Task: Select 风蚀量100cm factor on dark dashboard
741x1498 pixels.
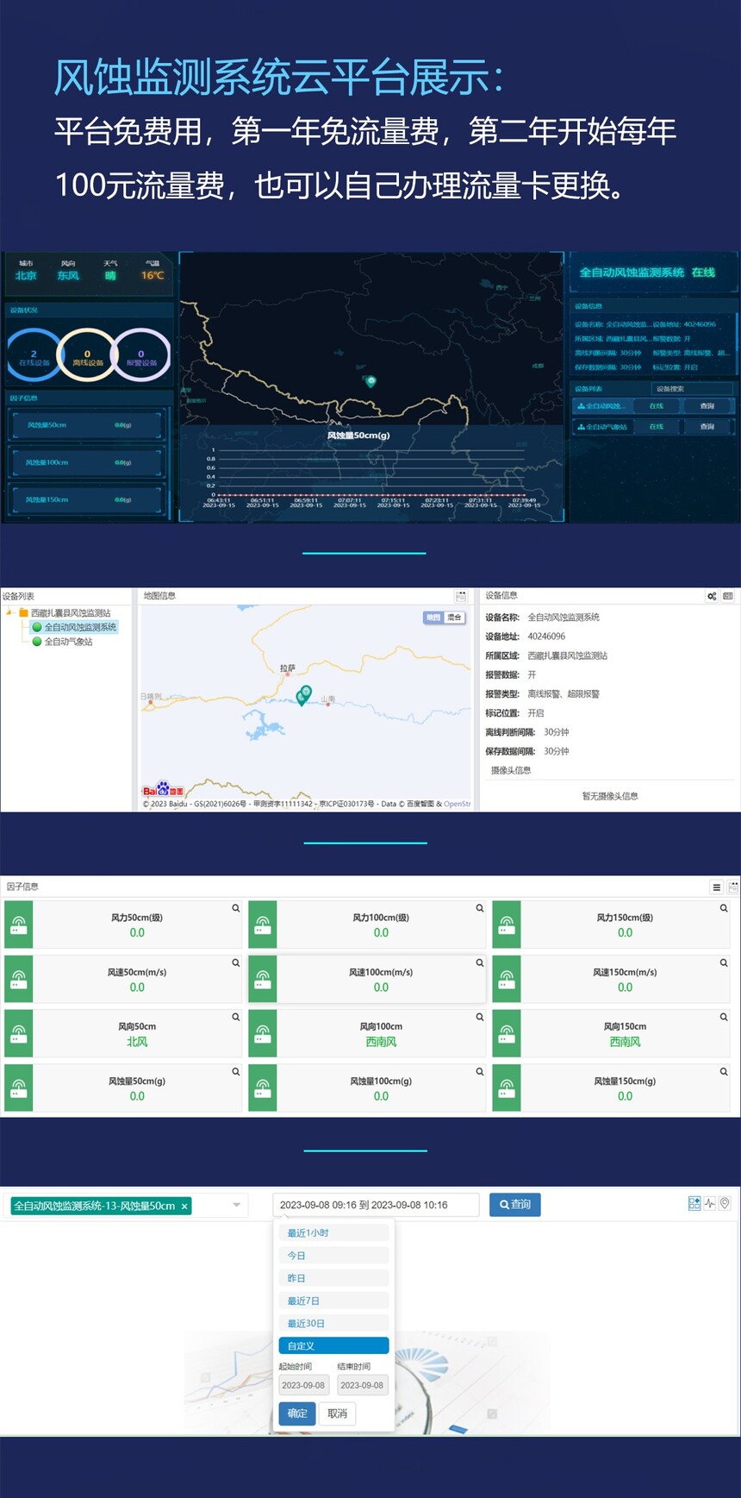Action: [x=85, y=462]
